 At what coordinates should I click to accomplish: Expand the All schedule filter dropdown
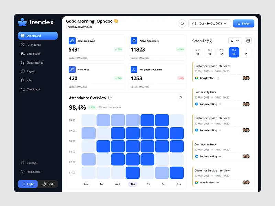(x=235, y=41)
